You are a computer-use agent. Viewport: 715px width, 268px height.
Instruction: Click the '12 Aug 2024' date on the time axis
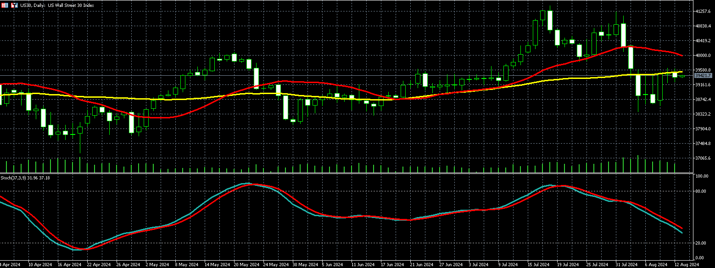point(686,265)
